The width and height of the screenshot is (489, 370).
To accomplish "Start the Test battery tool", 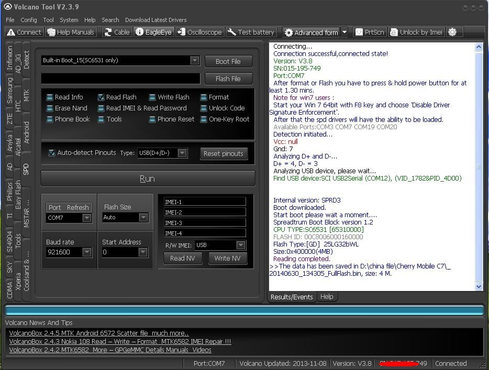I will pyautogui.click(x=251, y=32).
